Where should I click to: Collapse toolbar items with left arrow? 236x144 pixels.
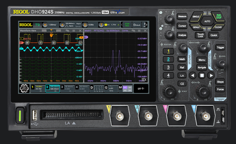point(122,25)
